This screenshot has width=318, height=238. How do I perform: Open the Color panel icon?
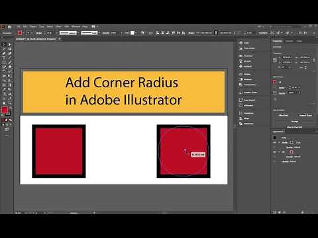click(x=240, y=43)
